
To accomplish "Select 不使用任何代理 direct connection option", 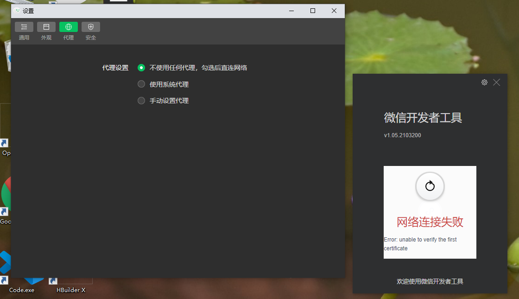I will [x=141, y=68].
